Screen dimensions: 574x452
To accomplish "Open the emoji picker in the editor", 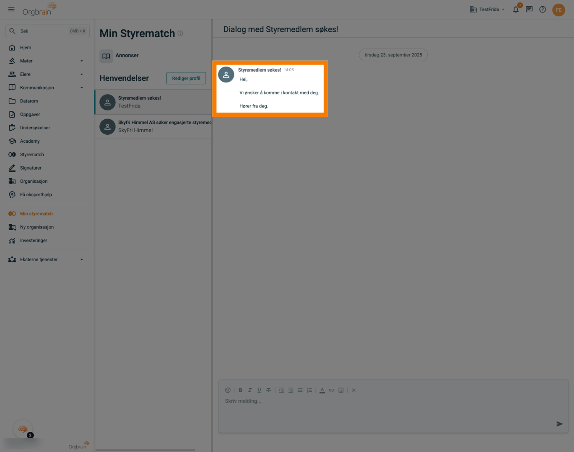I will pos(228,390).
